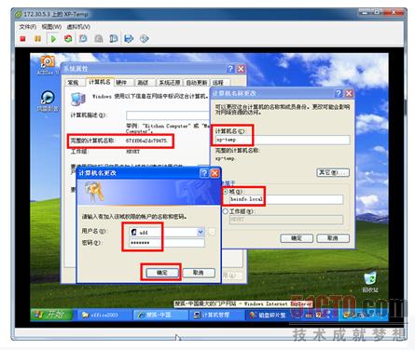
Task: Click the yellow pause VM toolbar icon
Action: 37,39
